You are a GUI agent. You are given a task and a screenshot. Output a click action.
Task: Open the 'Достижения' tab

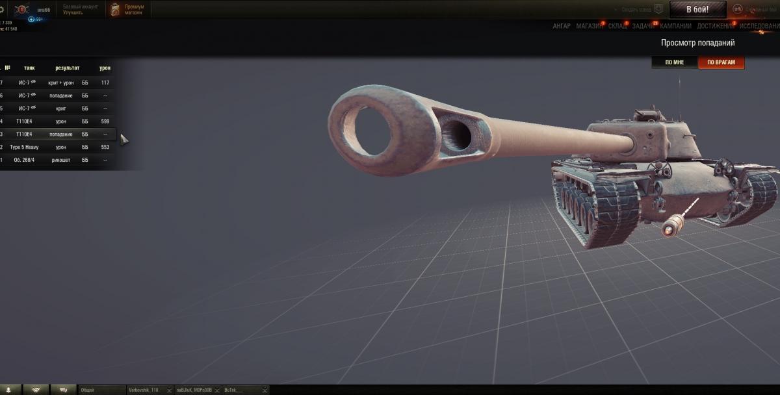(x=716, y=26)
